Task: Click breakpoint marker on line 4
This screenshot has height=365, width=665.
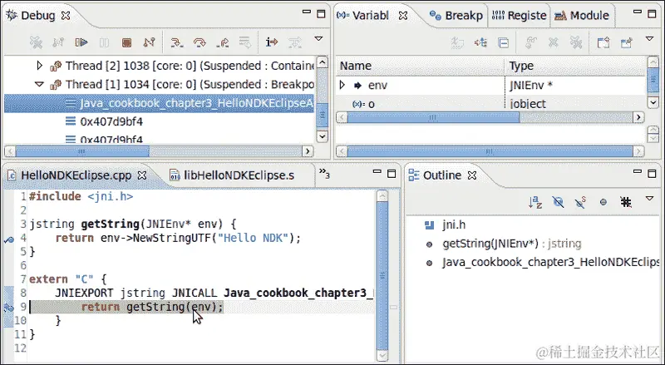Action: [8, 239]
